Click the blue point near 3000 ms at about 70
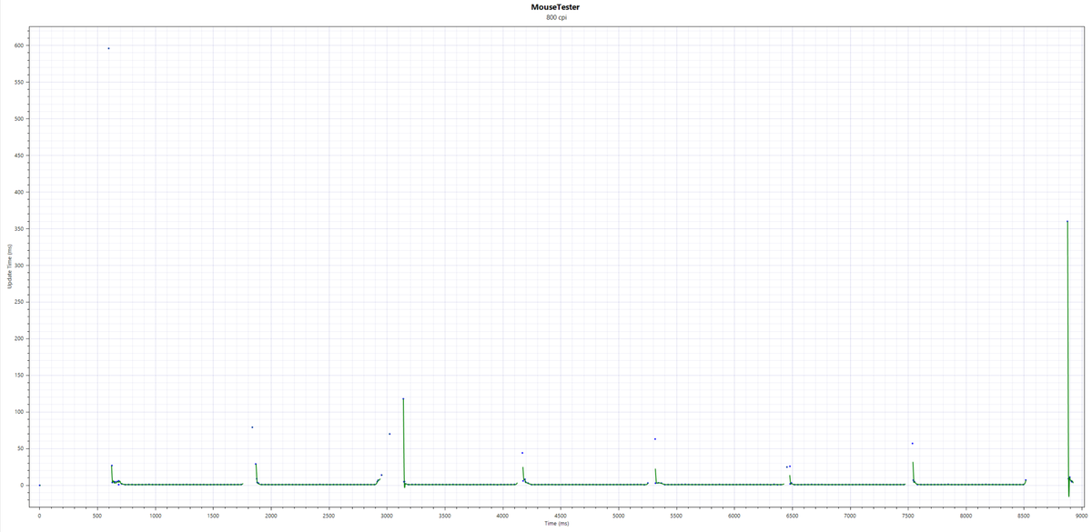This screenshot has width=1092, height=532. pos(389,434)
